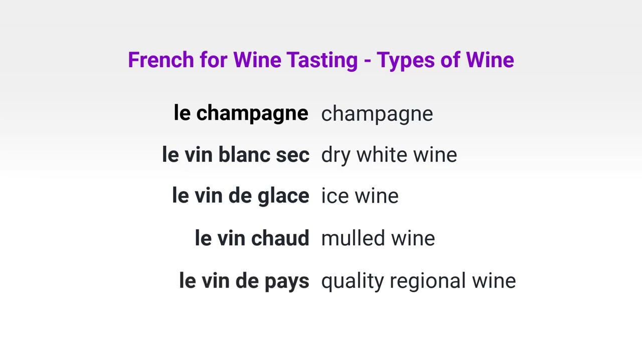Image resolution: width=642 pixels, height=361 pixels.
Task: Select the bold French term 'le champagne'
Action: (x=241, y=113)
